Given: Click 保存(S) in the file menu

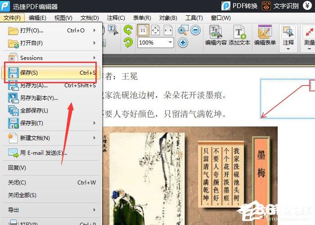Looking at the screenshot, I should coord(51,73).
